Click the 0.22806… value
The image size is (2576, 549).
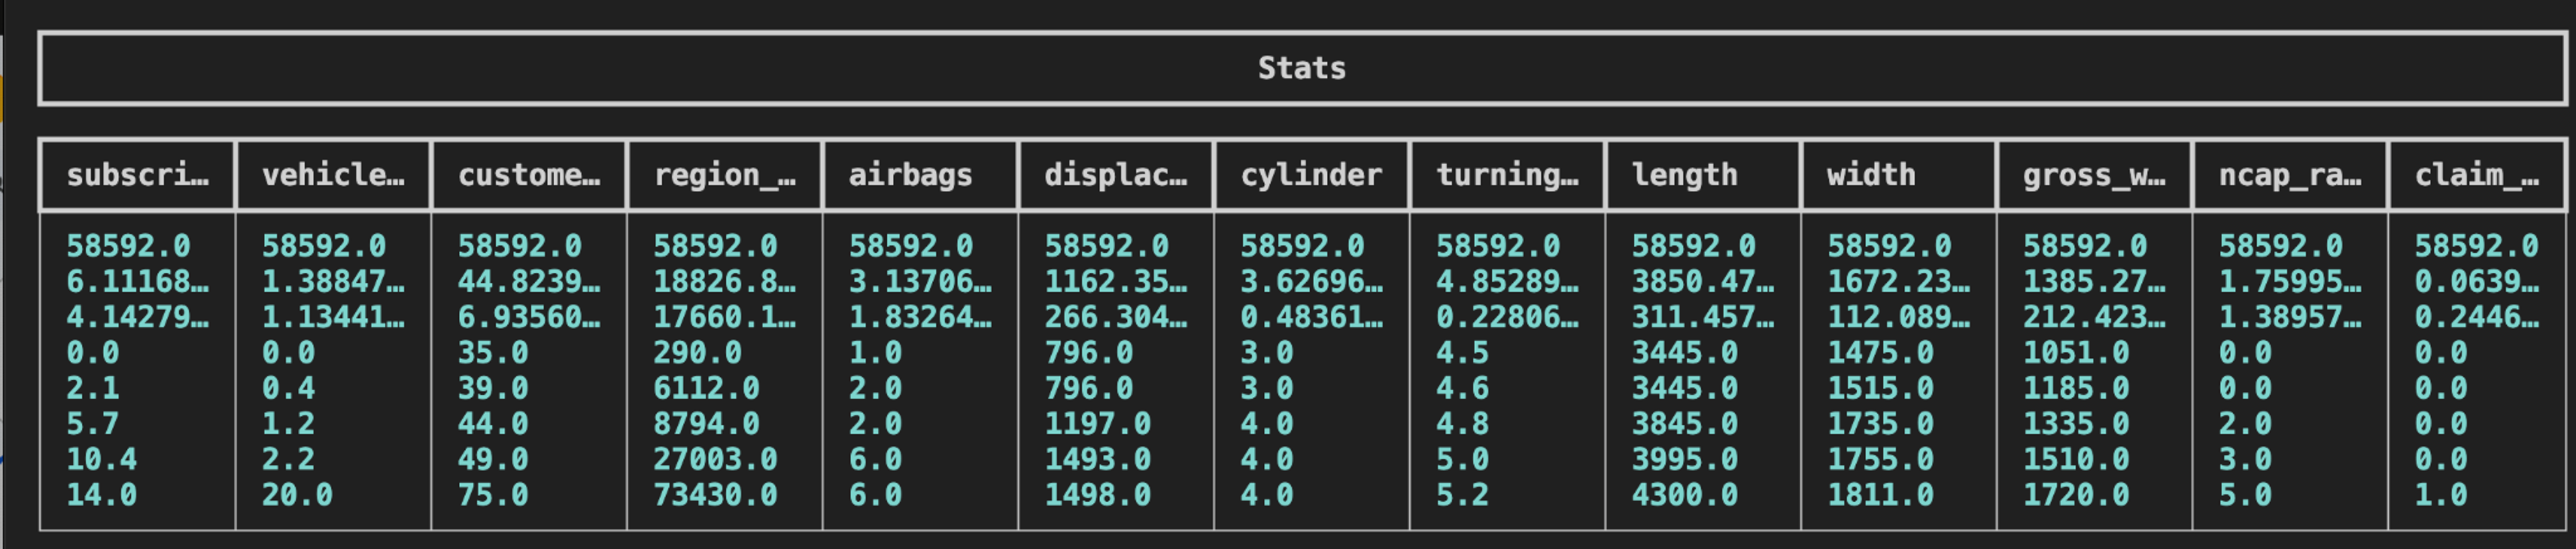pyautogui.click(x=1507, y=317)
